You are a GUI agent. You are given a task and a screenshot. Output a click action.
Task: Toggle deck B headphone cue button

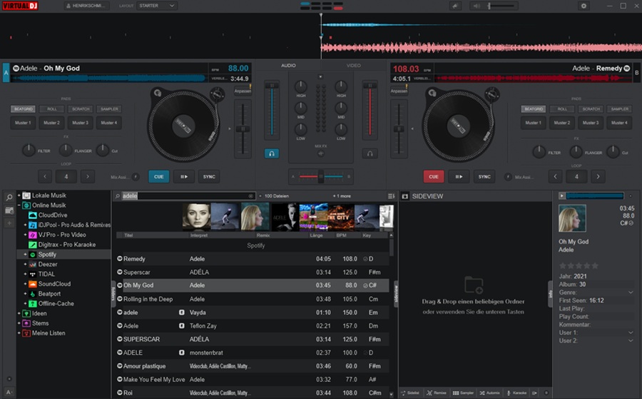pos(370,153)
